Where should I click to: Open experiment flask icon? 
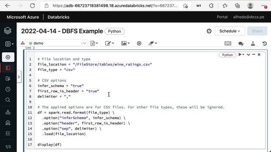pos(253,43)
